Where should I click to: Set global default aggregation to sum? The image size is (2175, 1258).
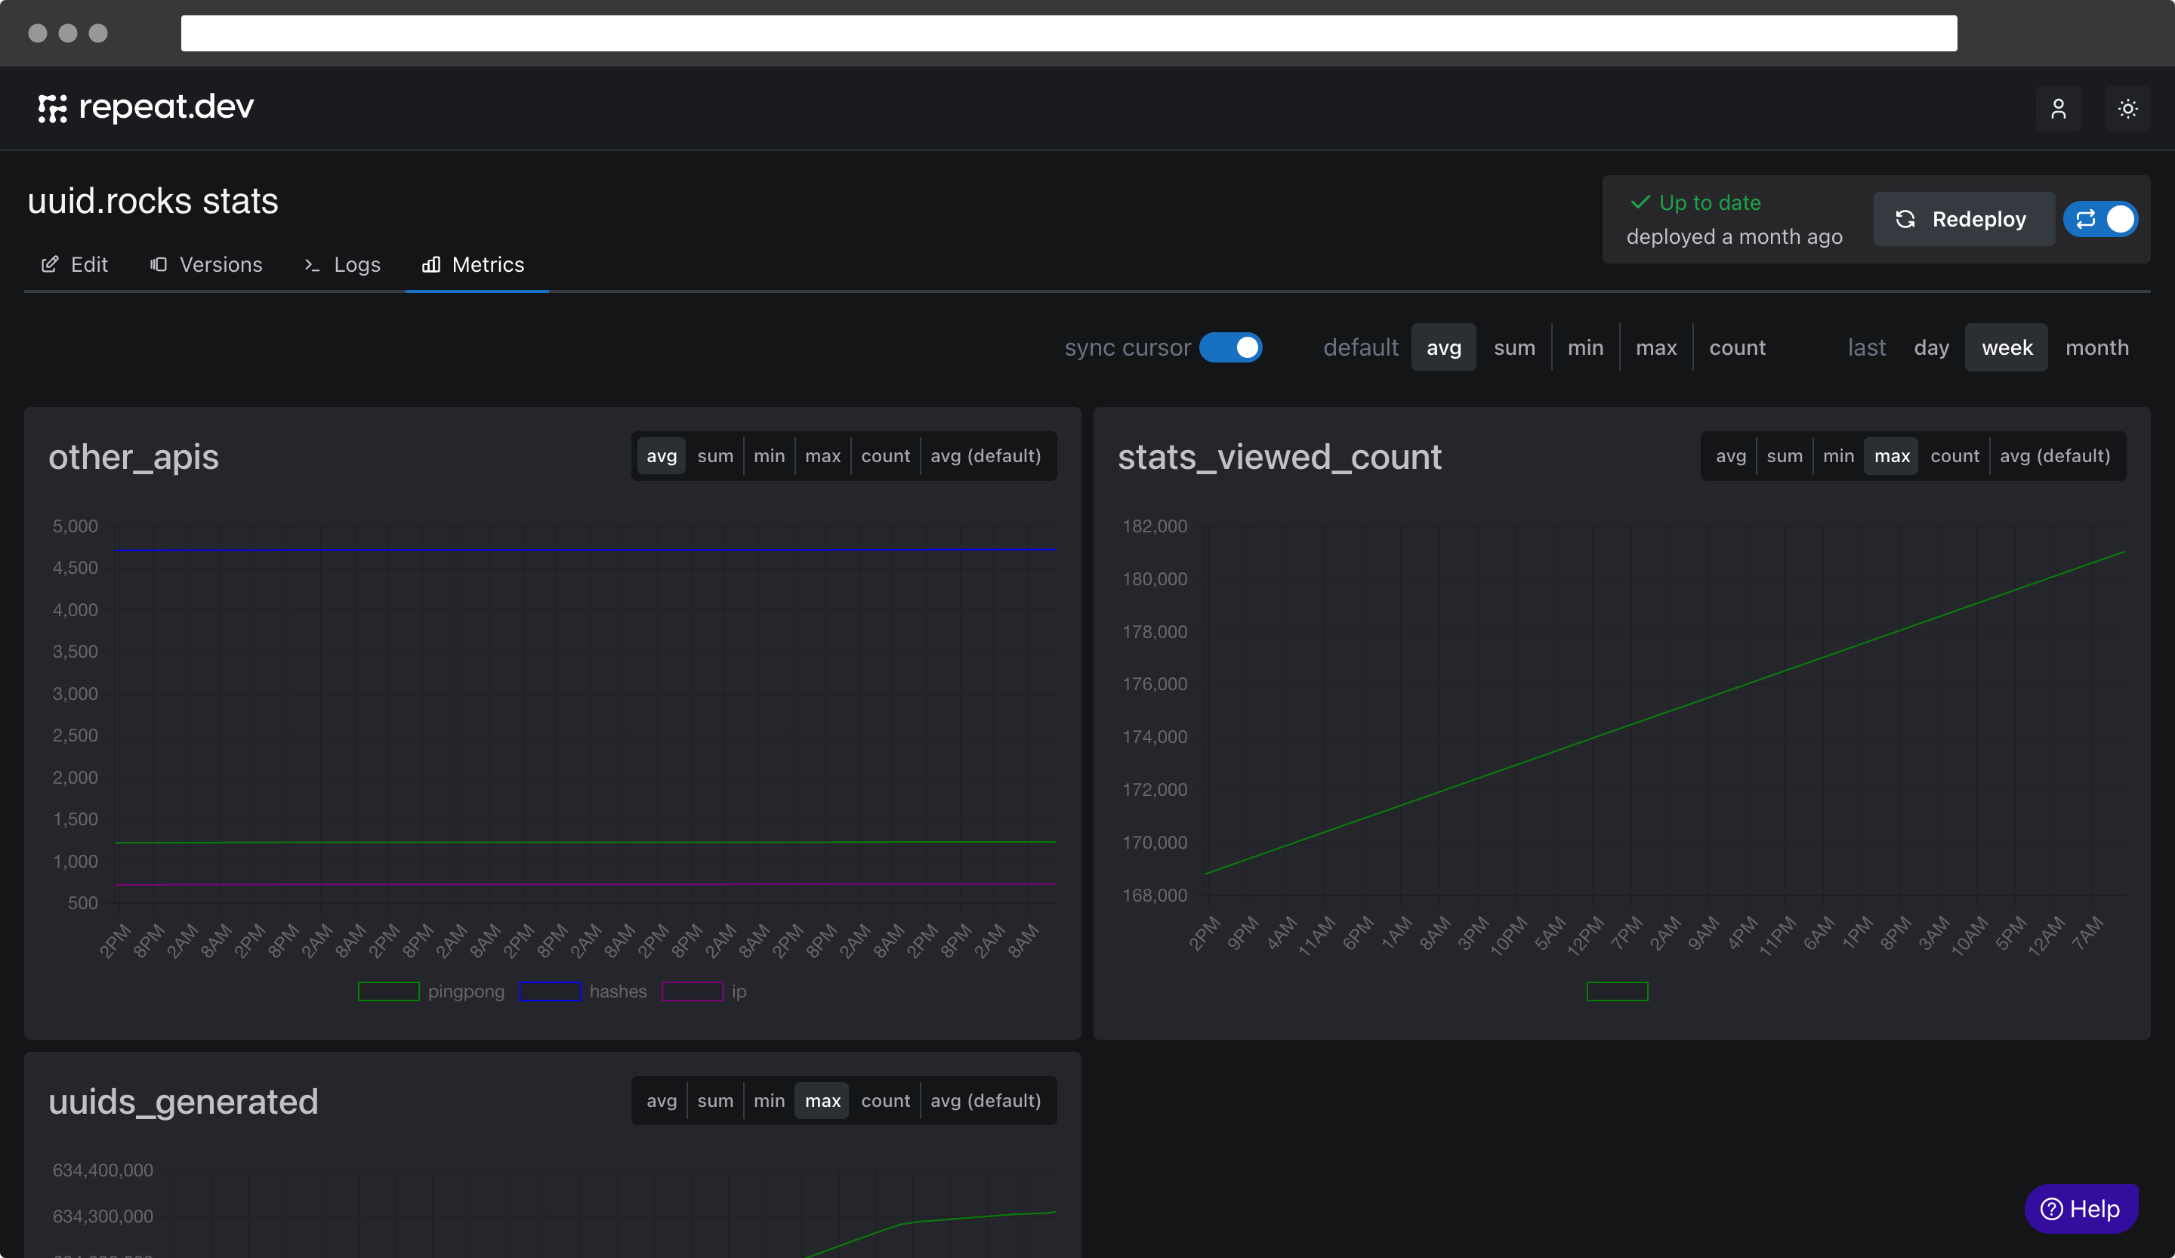click(x=1514, y=347)
